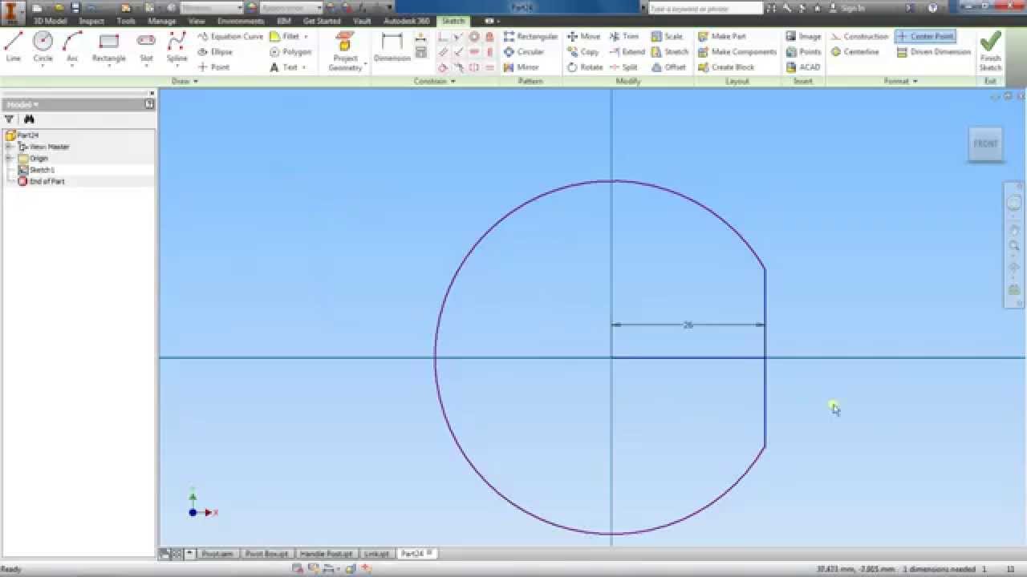Switch to Handle Post.ipt document tab

pos(326,554)
